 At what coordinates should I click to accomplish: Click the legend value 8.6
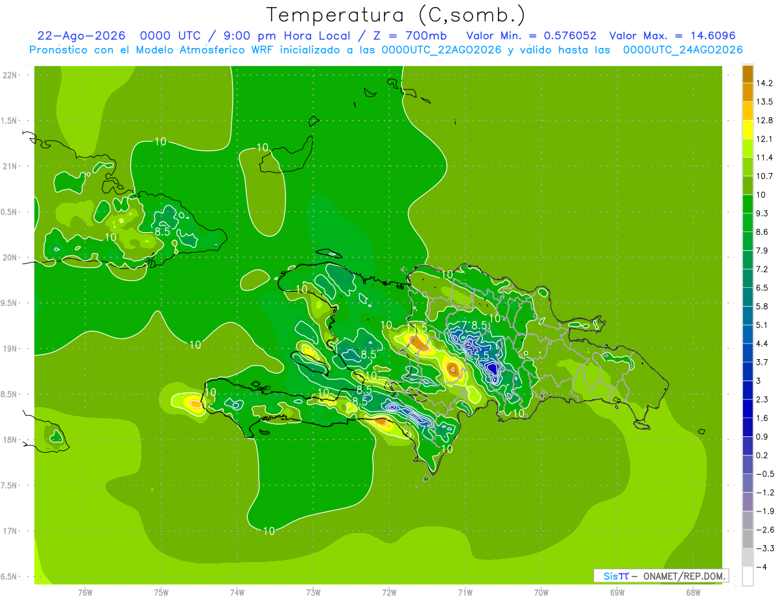tap(762, 232)
